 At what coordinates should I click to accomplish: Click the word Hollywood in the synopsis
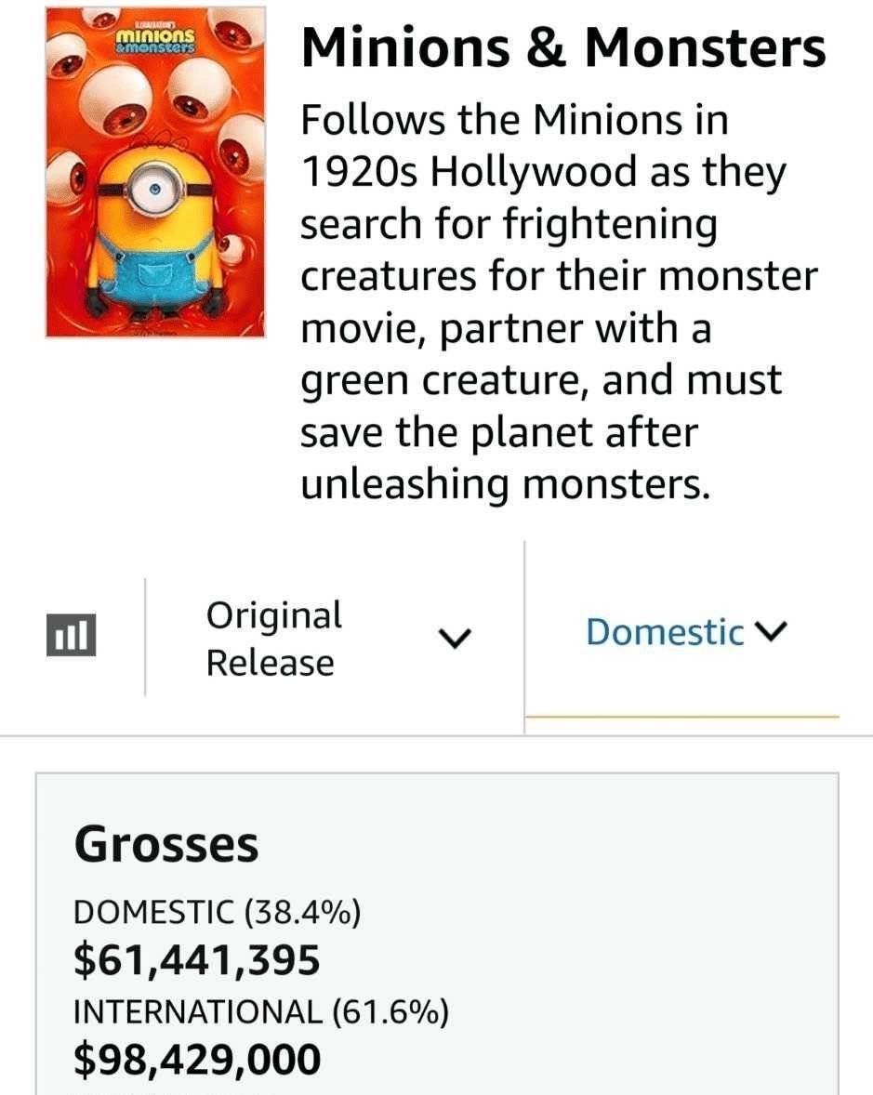532,172
